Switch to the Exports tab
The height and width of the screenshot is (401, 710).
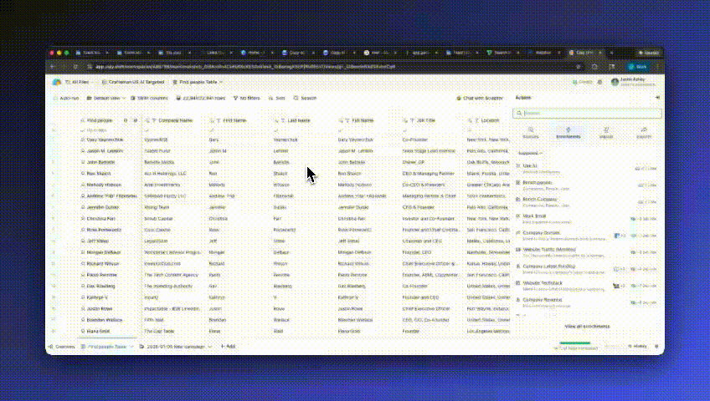coord(643,133)
